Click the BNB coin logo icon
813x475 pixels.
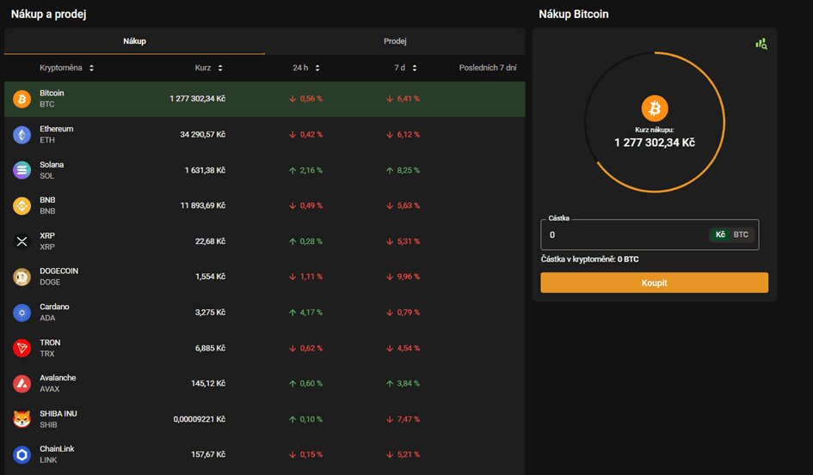[x=22, y=205]
